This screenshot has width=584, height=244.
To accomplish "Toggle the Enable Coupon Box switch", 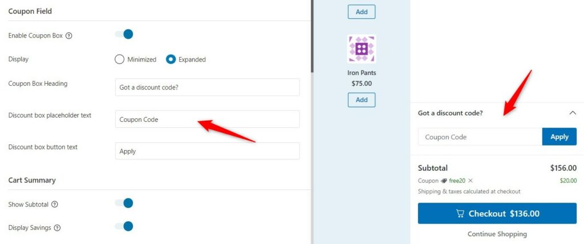I will [x=124, y=35].
